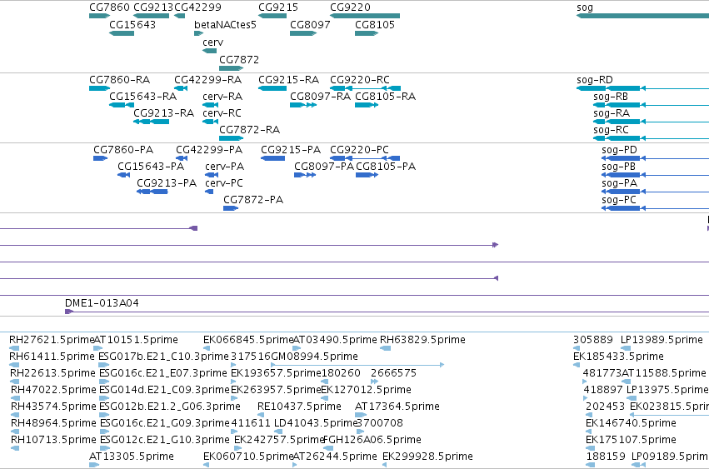Open protein CG9220-PC
709x469 pixels.
coord(359,150)
